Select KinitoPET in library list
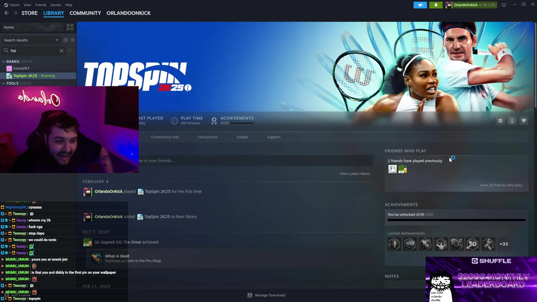This screenshot has height=302, width=537. 21,68
